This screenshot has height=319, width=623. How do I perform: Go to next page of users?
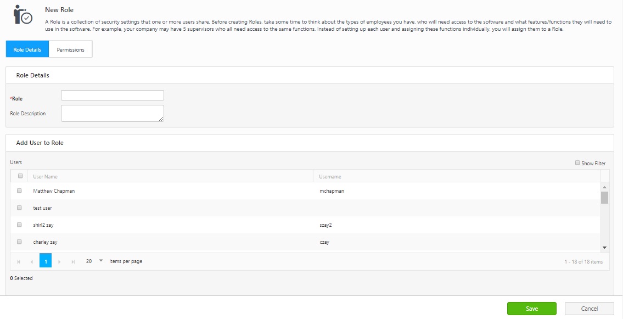(59, 261)
